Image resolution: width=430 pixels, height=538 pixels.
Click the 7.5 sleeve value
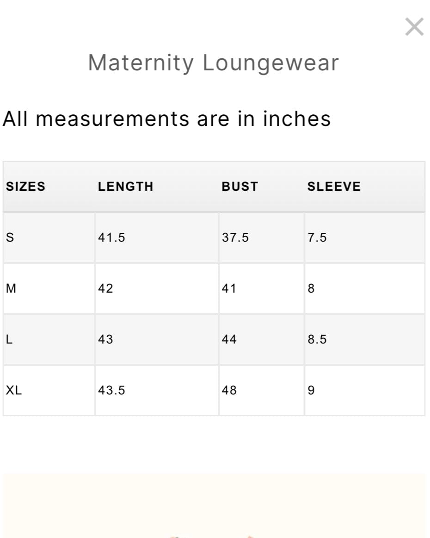(x=317, y=238)
